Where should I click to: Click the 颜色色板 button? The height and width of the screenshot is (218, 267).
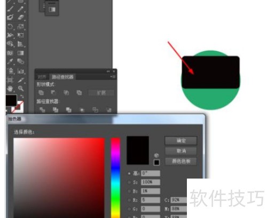181,162
